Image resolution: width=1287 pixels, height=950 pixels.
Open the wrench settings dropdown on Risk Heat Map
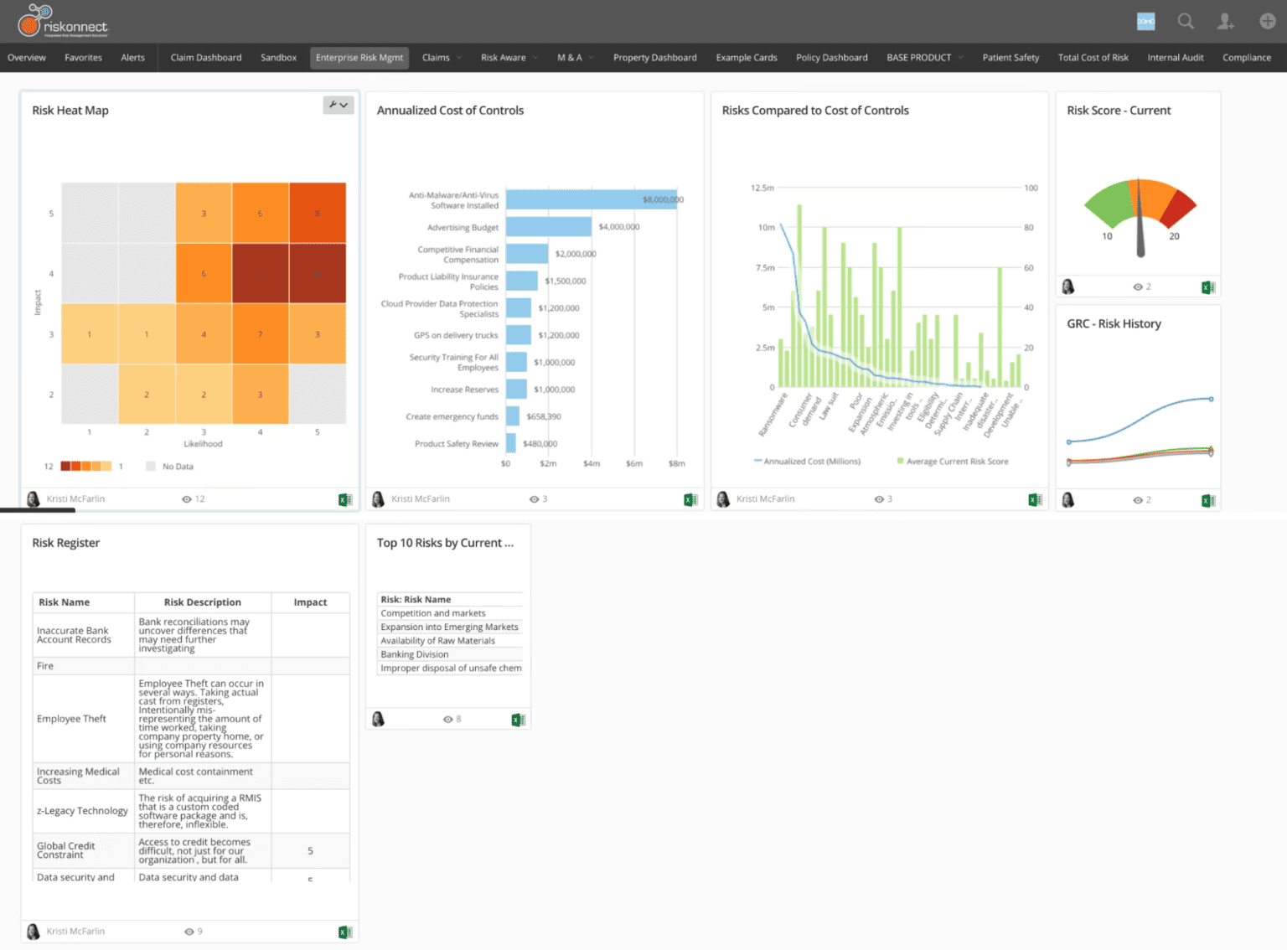point(338,105)
